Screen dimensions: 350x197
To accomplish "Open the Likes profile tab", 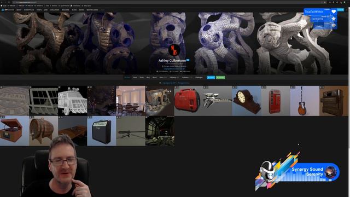I will (163, 78).
